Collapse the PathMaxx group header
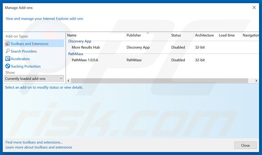The height and width of the screenshot is (155, 262). (x=76, y=54)
